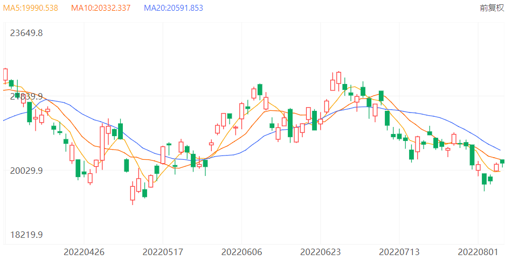Select the 20220713 date axis label

[399, 252]
